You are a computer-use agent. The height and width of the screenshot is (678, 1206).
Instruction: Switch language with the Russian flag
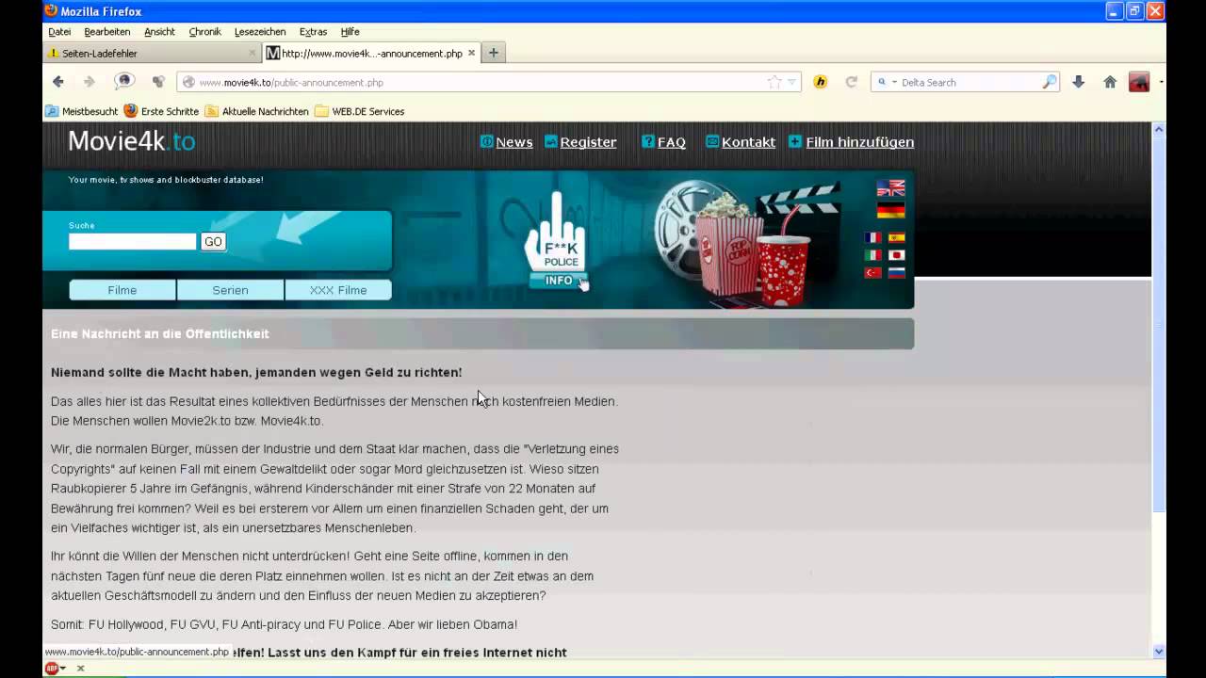(x=897, y=273)
